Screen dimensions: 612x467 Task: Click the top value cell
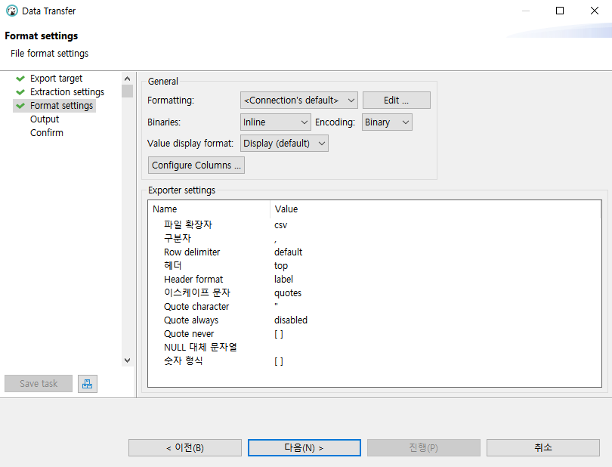click(280, 266)
